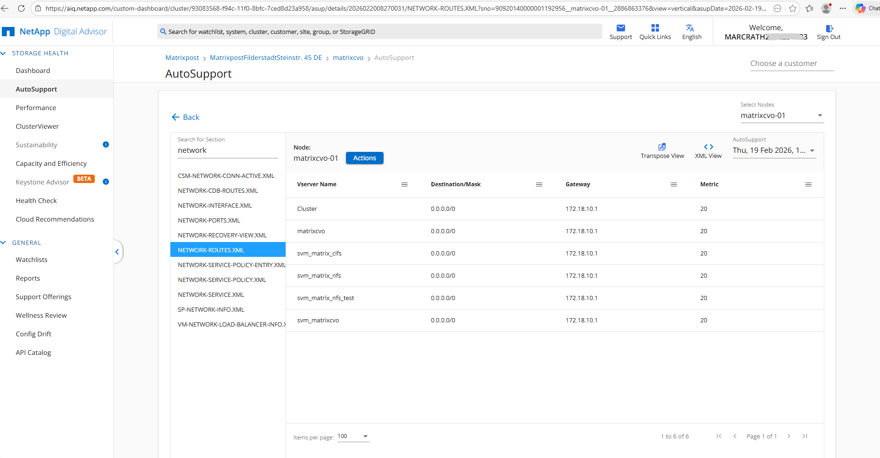Go Back using the Back link

tap(186, 117)
